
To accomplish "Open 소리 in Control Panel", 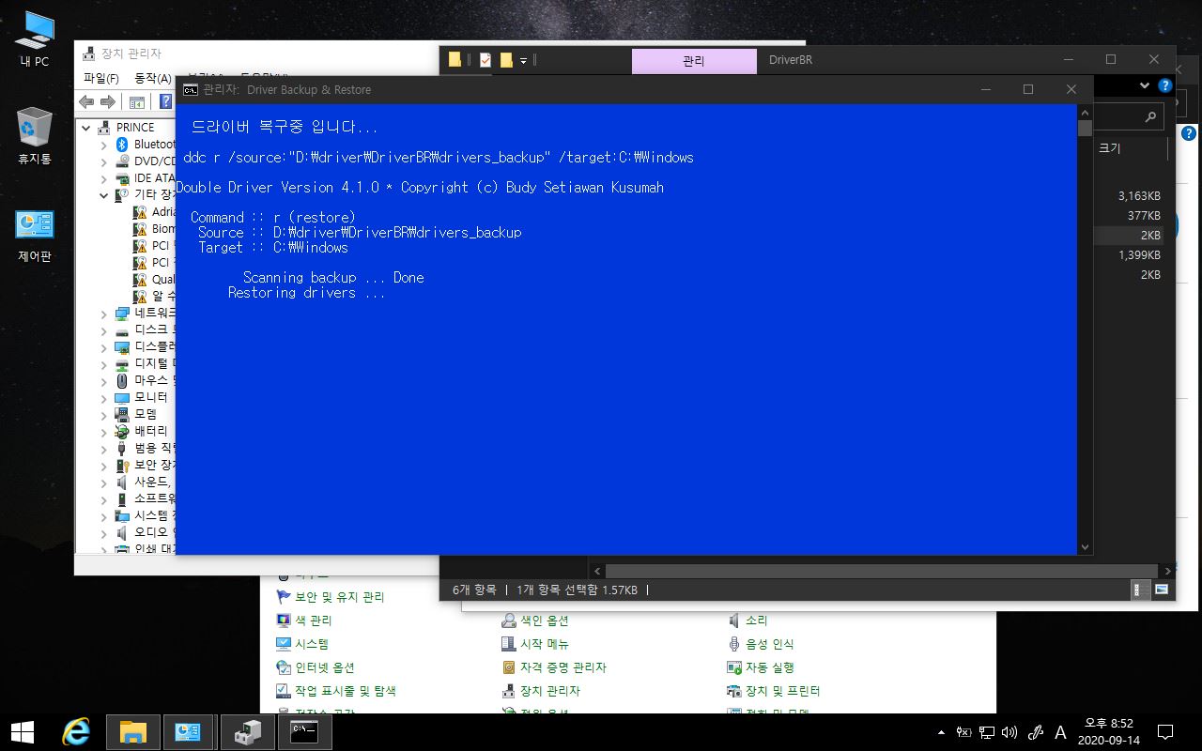I will pos(747,621).
